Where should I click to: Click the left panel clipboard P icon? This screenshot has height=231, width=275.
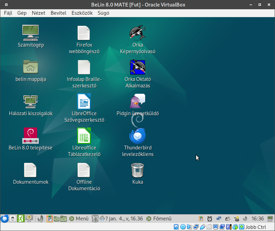(50, 219)
